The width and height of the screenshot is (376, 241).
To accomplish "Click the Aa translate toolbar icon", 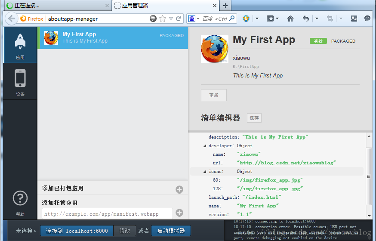I will 354,19.
